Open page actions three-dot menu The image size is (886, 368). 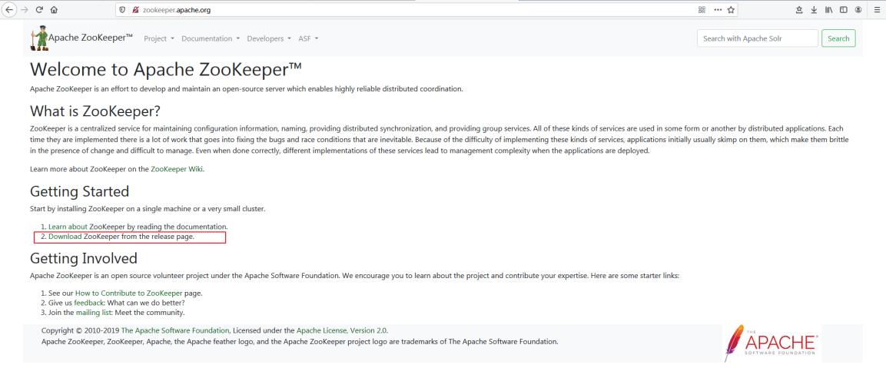[718, 10]
